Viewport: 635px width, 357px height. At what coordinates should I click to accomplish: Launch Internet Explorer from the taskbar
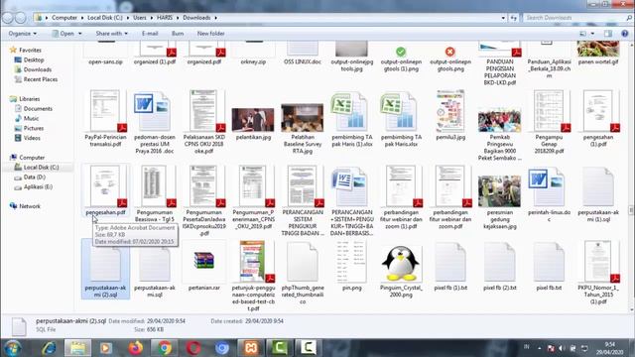(x=49, y=348)
